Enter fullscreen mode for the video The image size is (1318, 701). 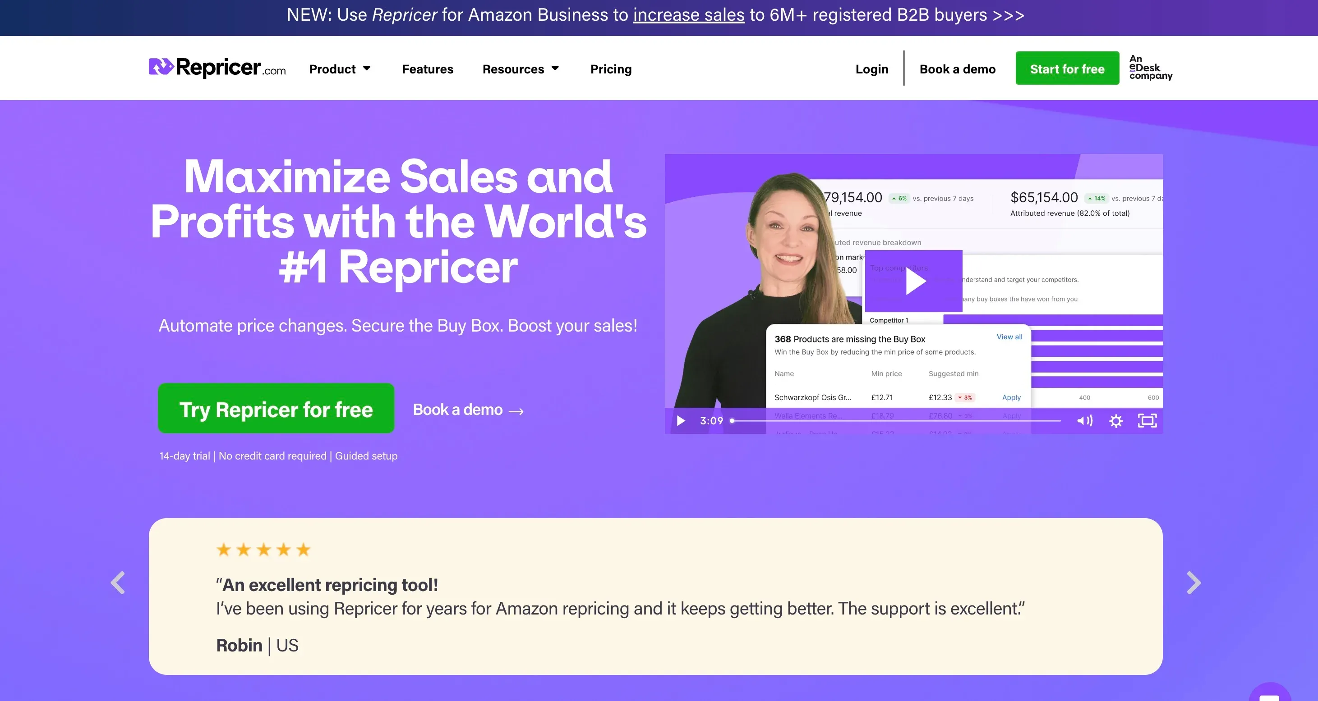point(1147,421)
